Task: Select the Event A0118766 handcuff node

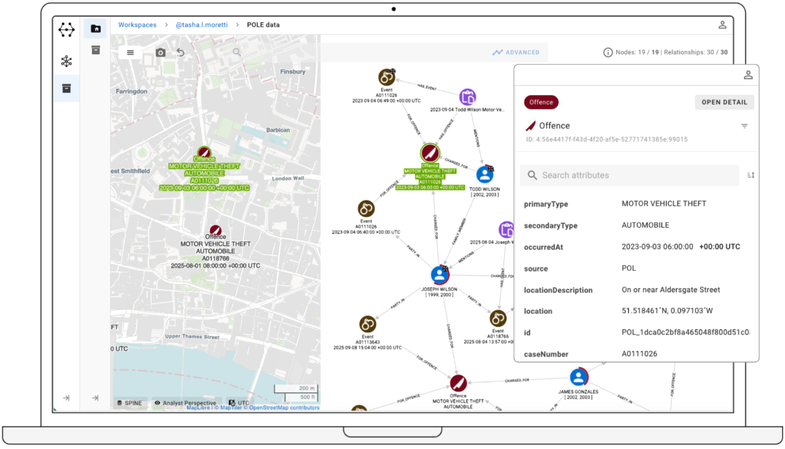Action: [x=498, y=319]
